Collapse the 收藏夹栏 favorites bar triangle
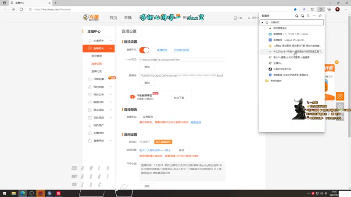 pyautogui.click(x=262, y=22)
